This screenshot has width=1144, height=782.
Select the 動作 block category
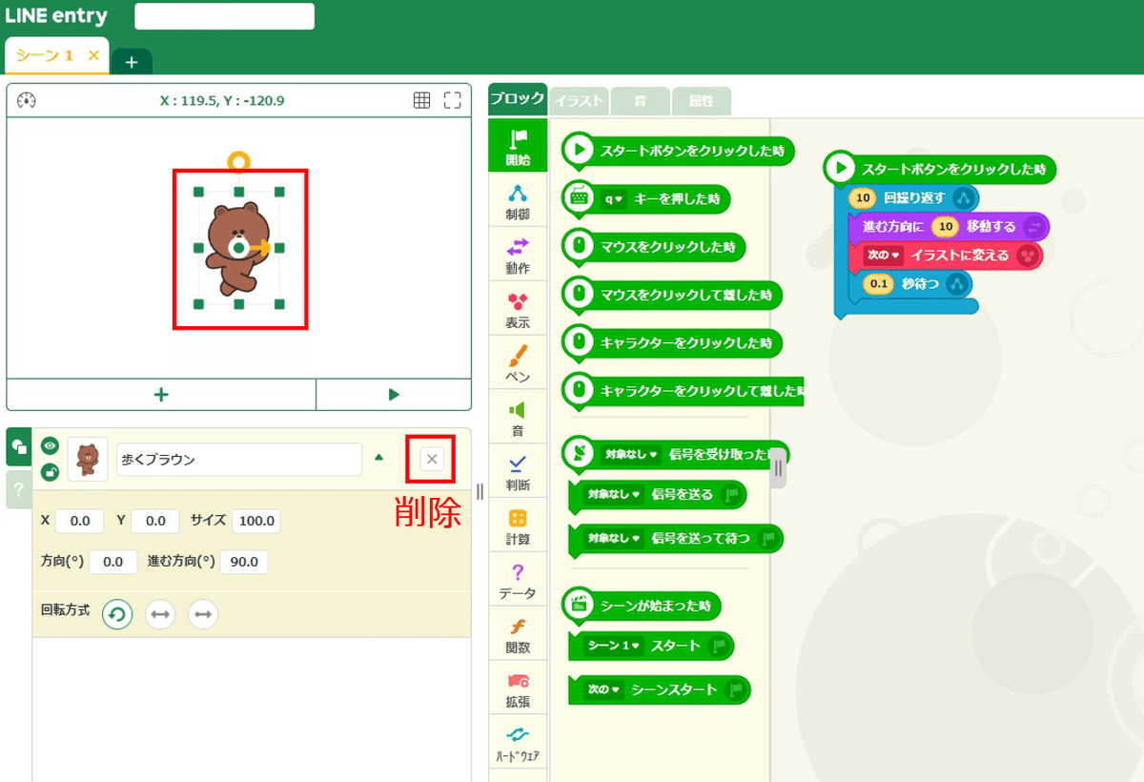(518, 257)
